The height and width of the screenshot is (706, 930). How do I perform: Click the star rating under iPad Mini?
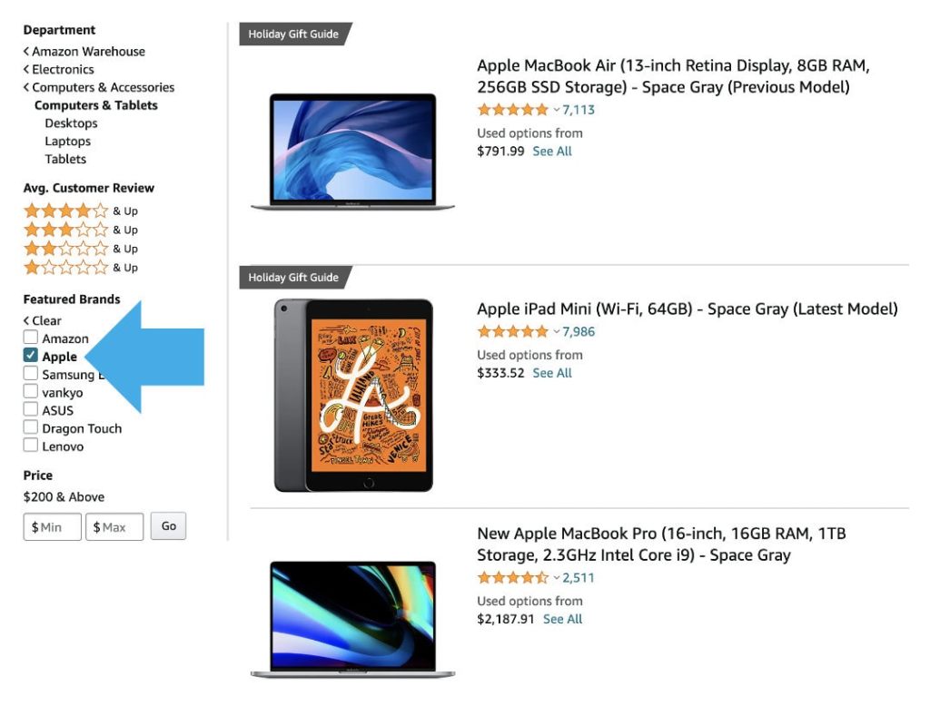pos(512,331)
